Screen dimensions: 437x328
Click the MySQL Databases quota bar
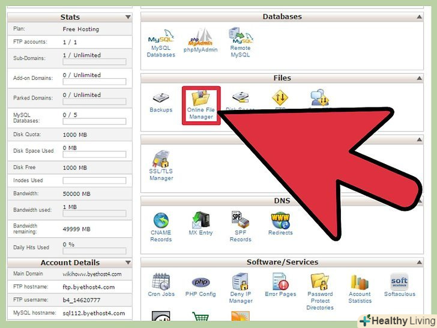pyautogui.click(x=94, y=121)
